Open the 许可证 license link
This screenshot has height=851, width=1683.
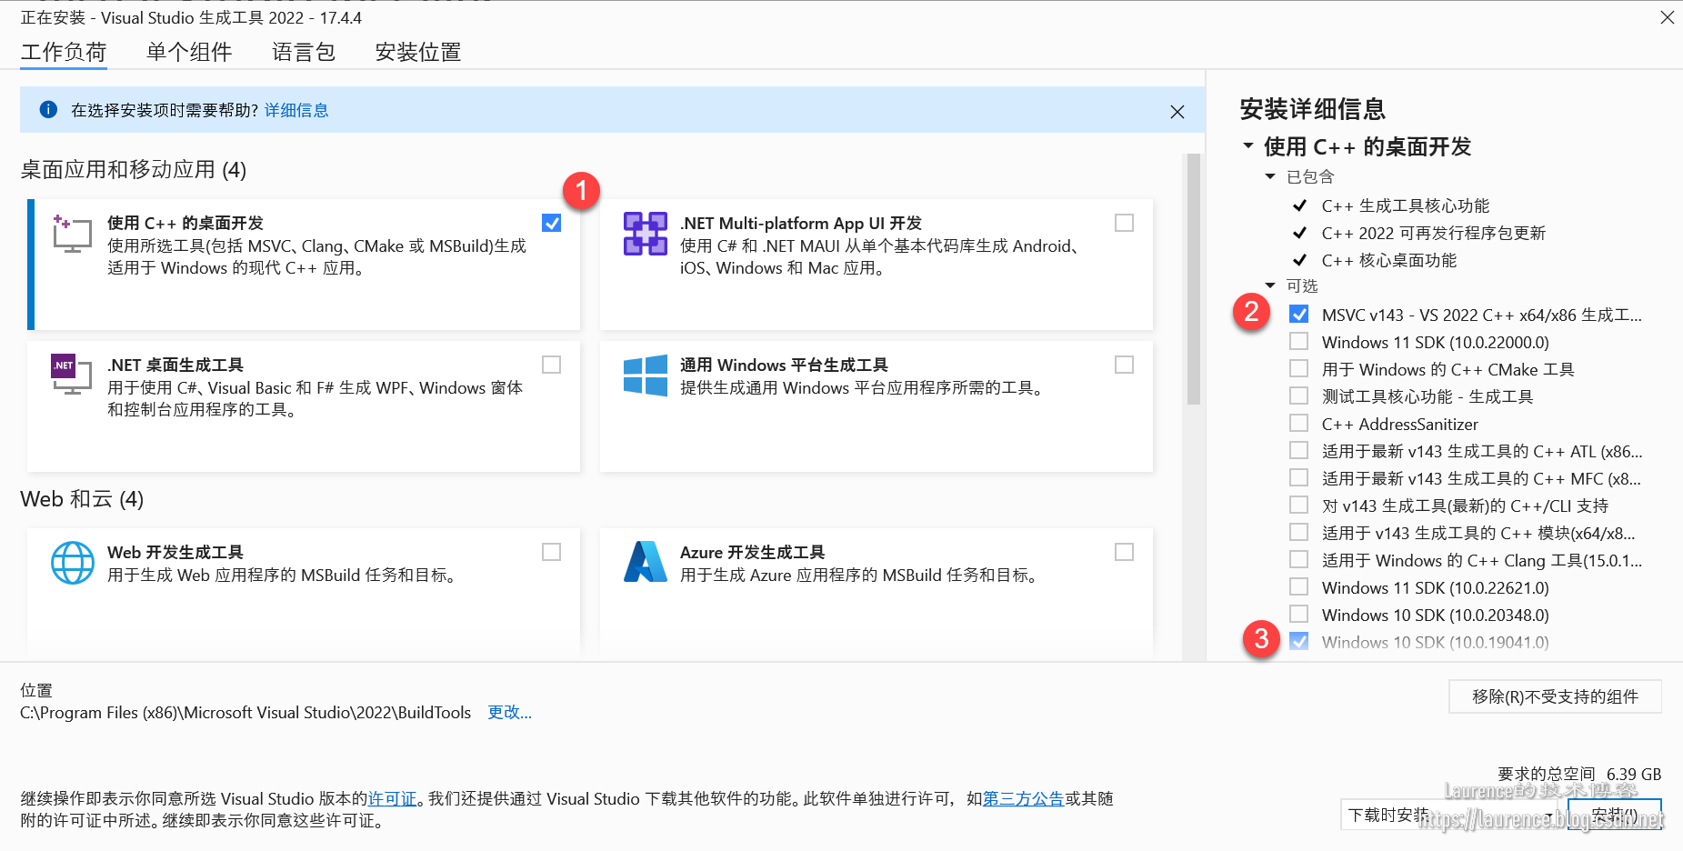point(392,798)
